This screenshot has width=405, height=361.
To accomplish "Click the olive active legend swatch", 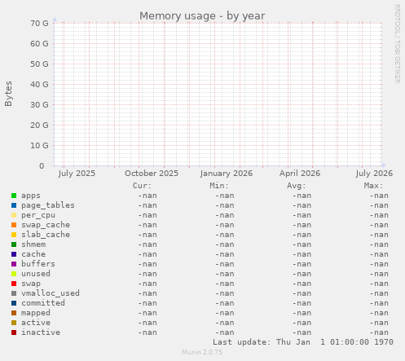I will (x=14, y=323).
